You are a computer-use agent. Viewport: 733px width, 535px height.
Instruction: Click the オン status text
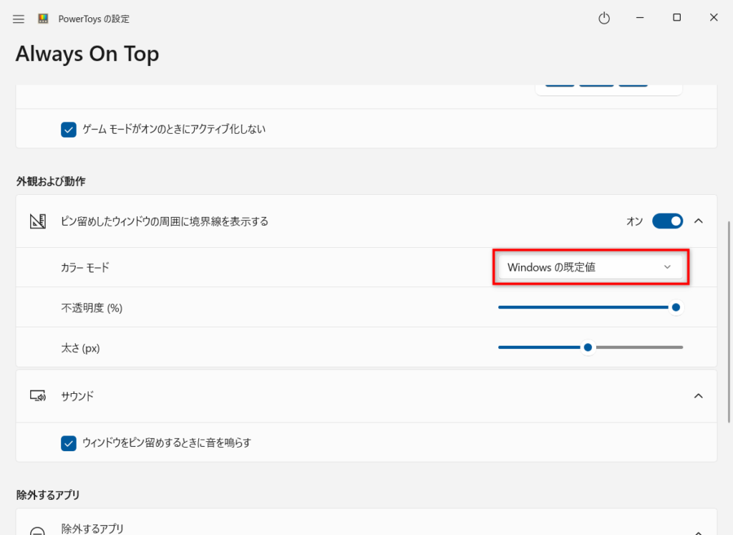(635, 221)
